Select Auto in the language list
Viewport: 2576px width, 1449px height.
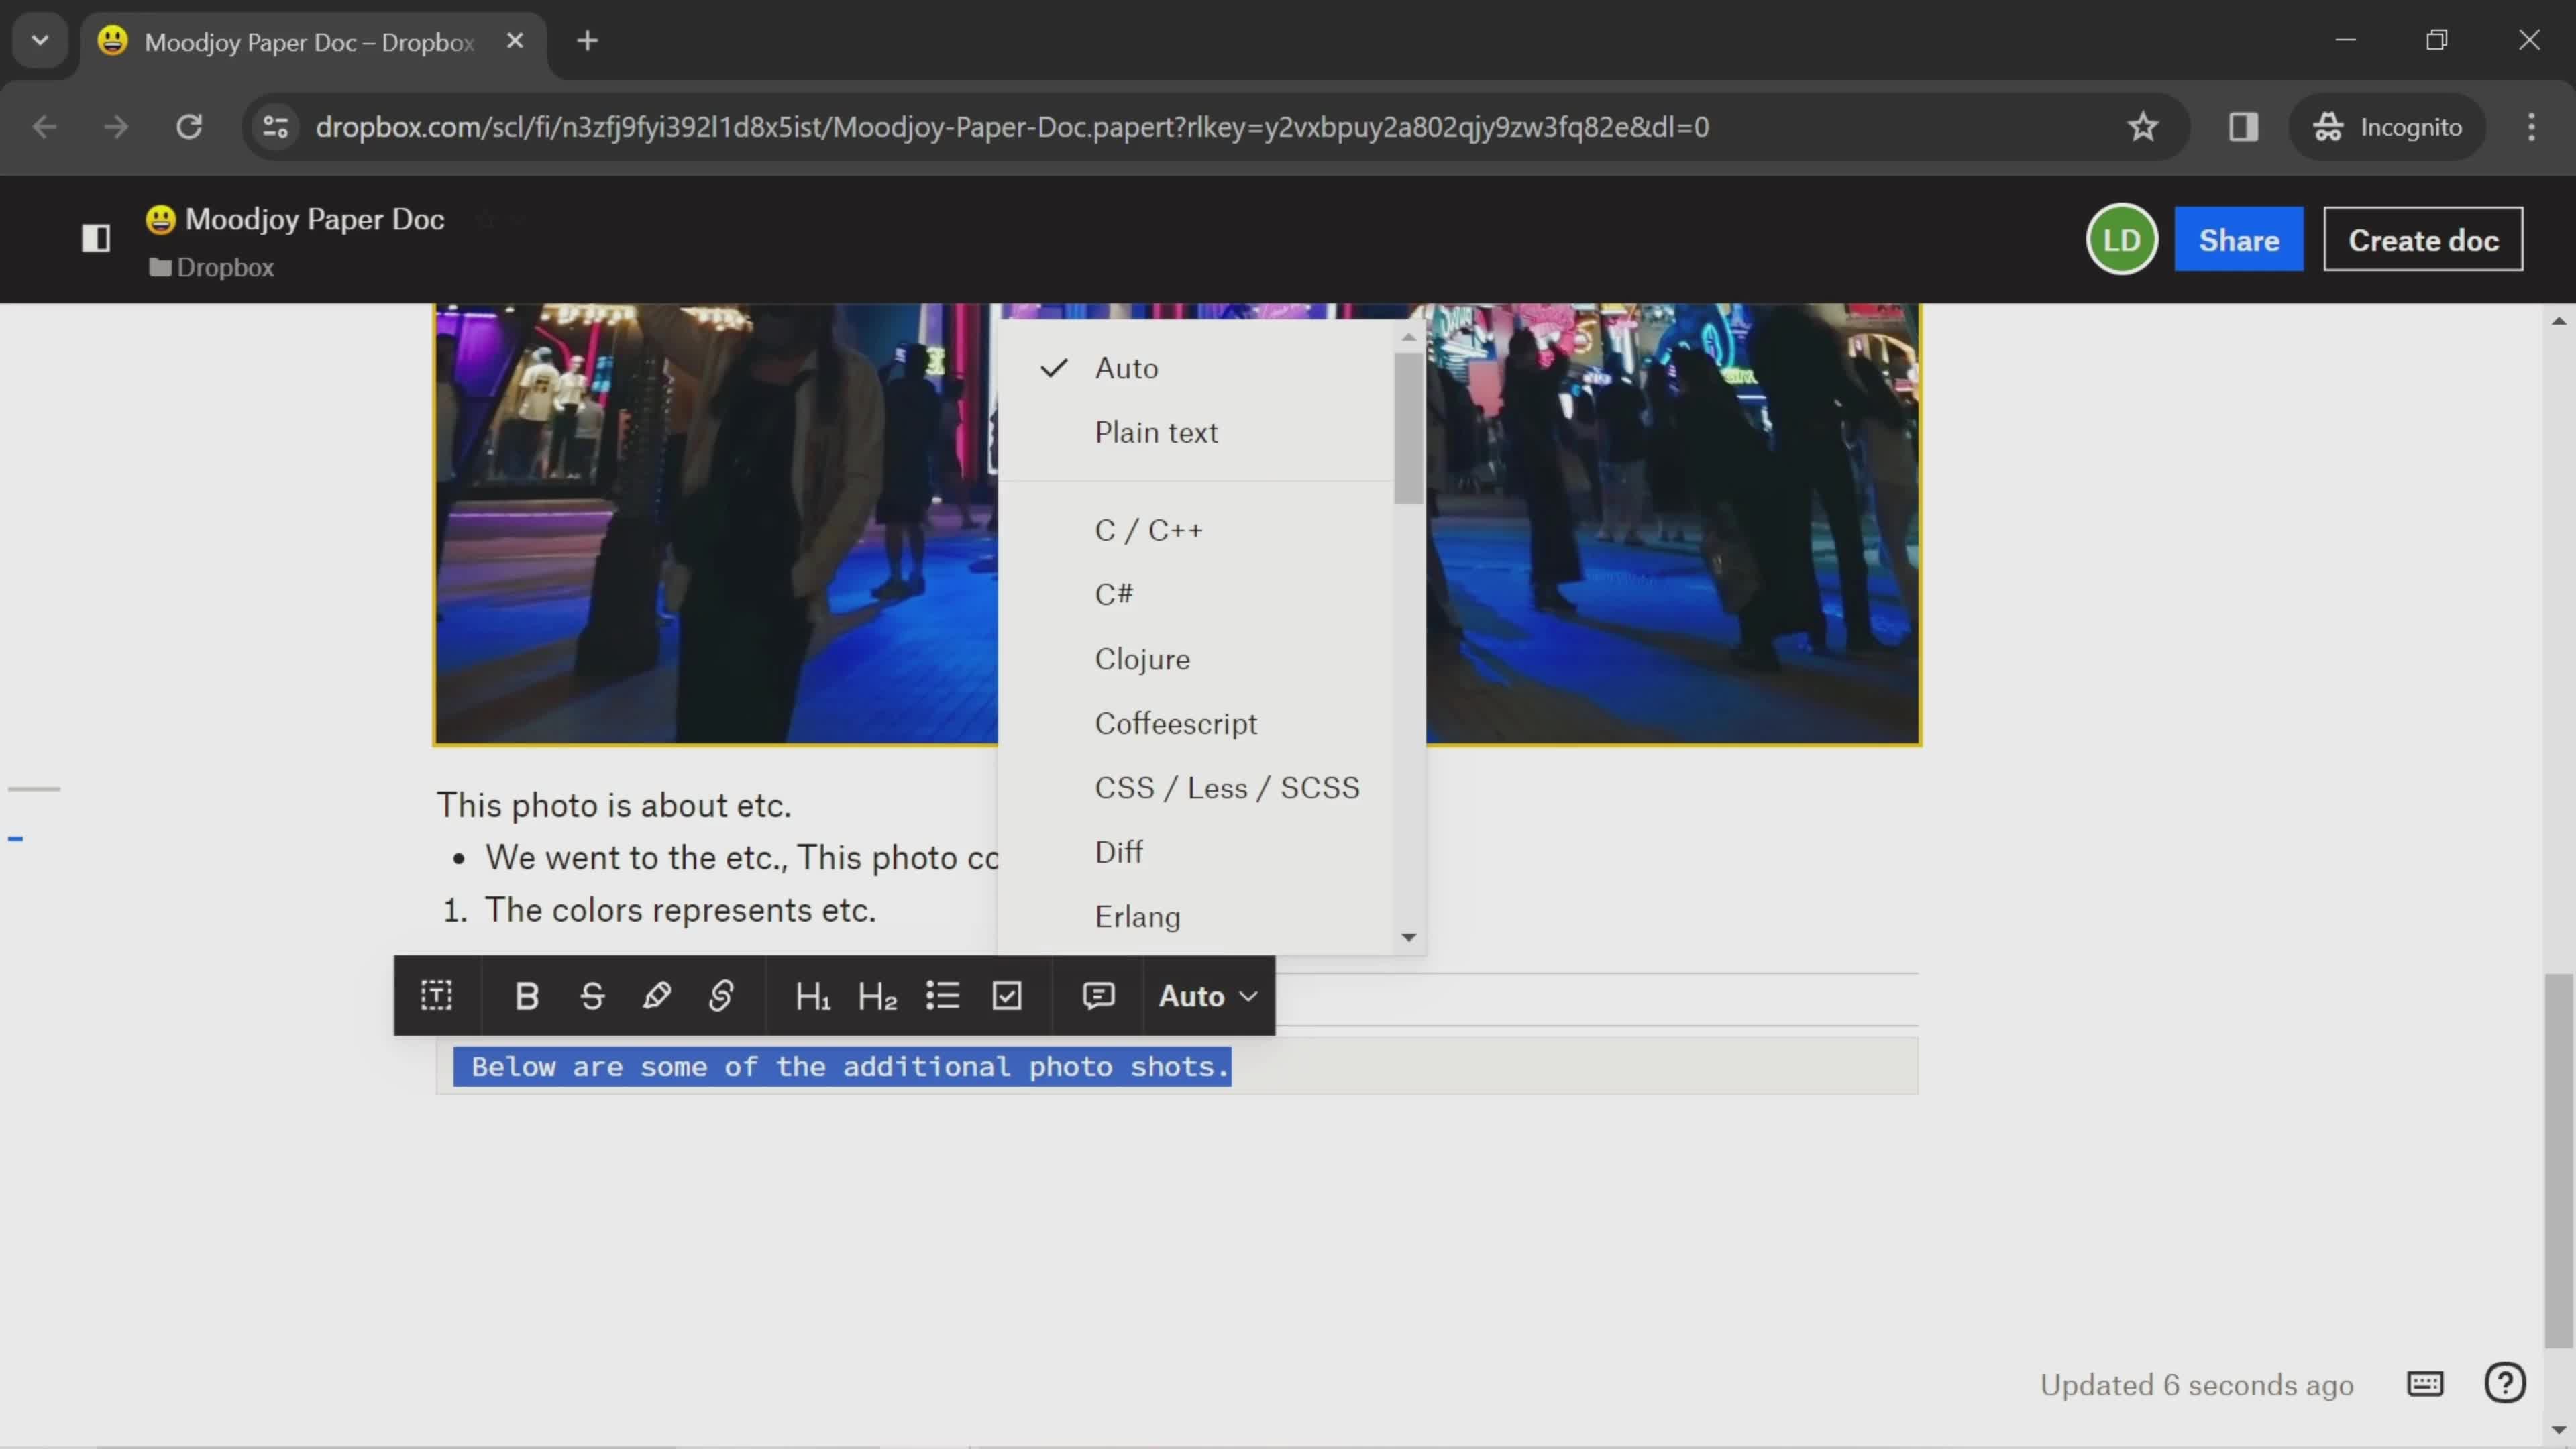pyautogui.click(x=1196, y=368)
